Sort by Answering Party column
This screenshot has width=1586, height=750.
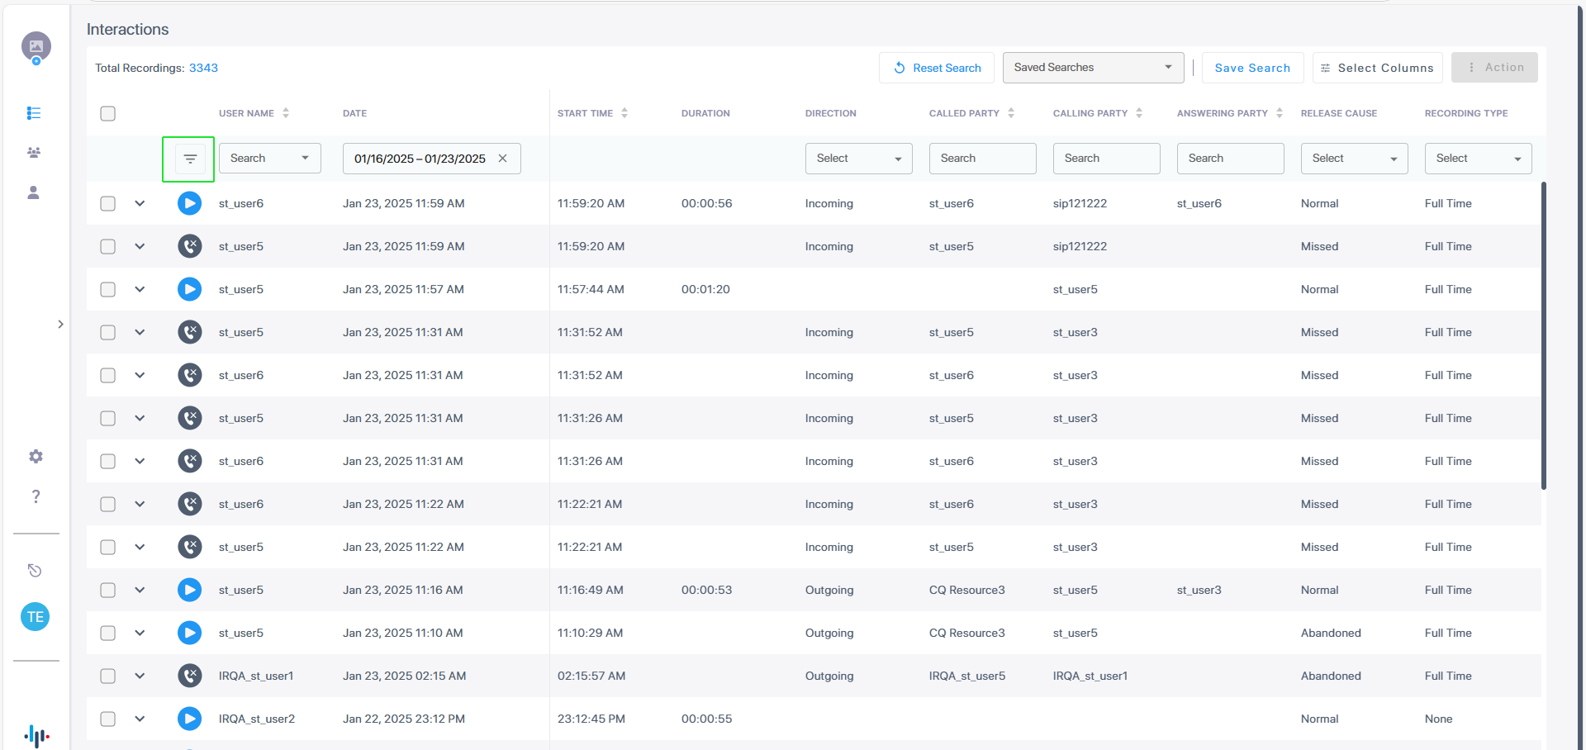coord(1280,113)
